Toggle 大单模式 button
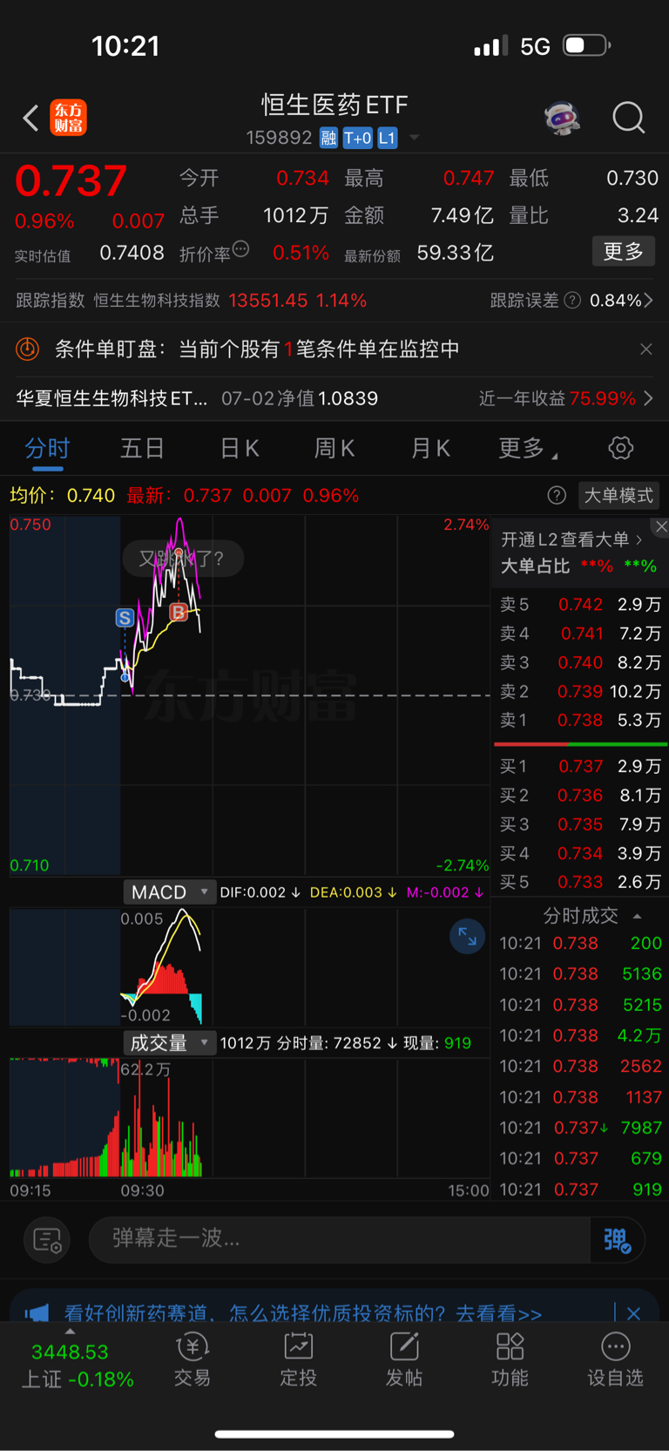The width and height of the screenshot is (669, 1451). click(618, 496)
